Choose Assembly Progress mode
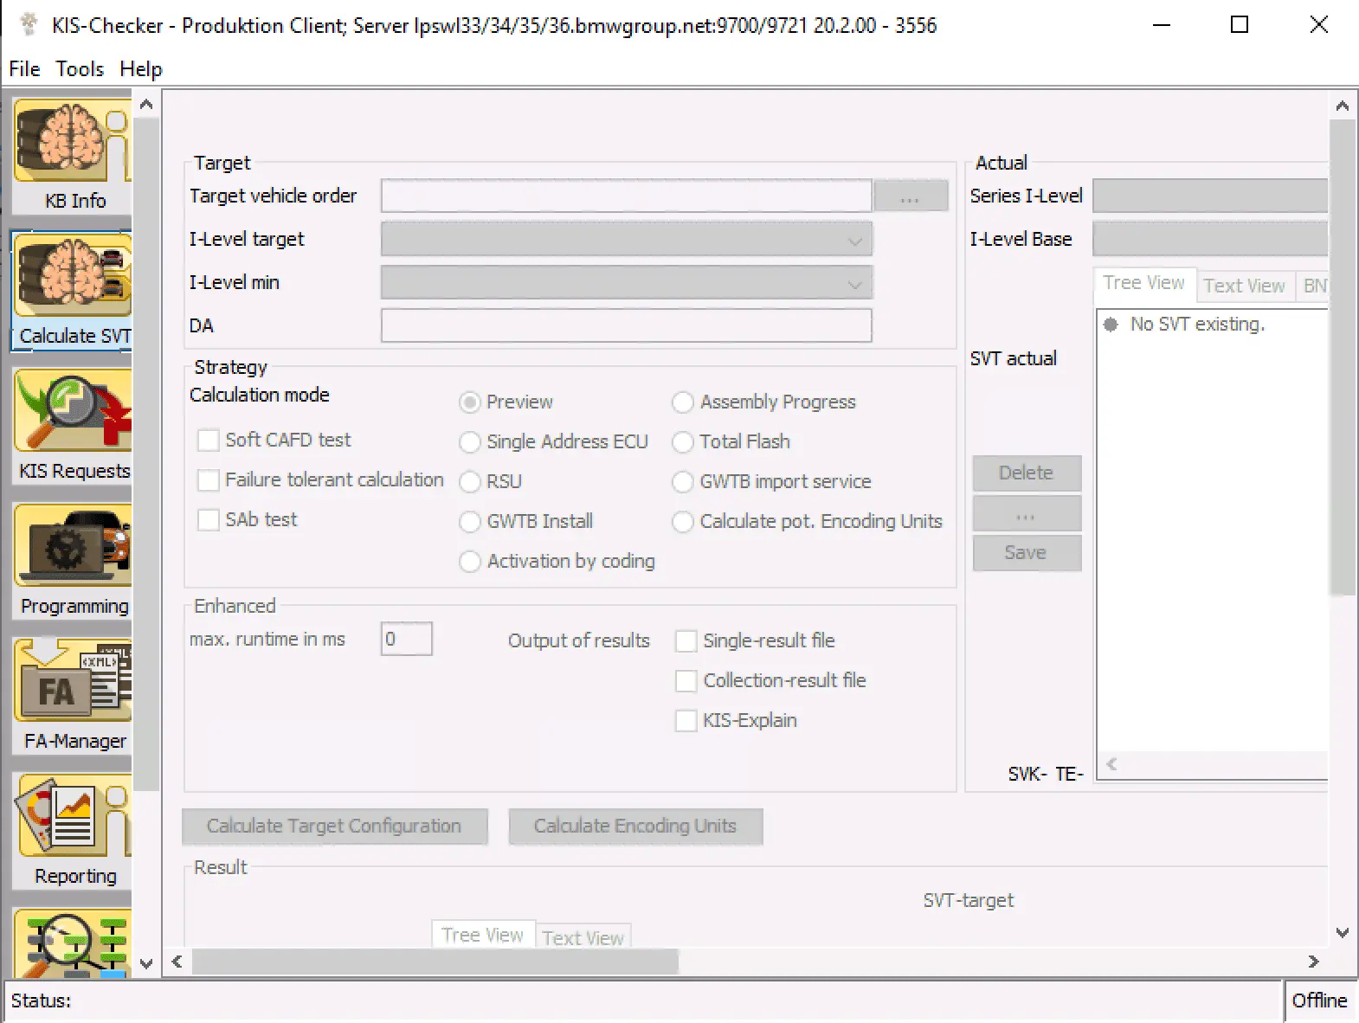Viewport: 1359px width, 1023px height. point(683,402)
